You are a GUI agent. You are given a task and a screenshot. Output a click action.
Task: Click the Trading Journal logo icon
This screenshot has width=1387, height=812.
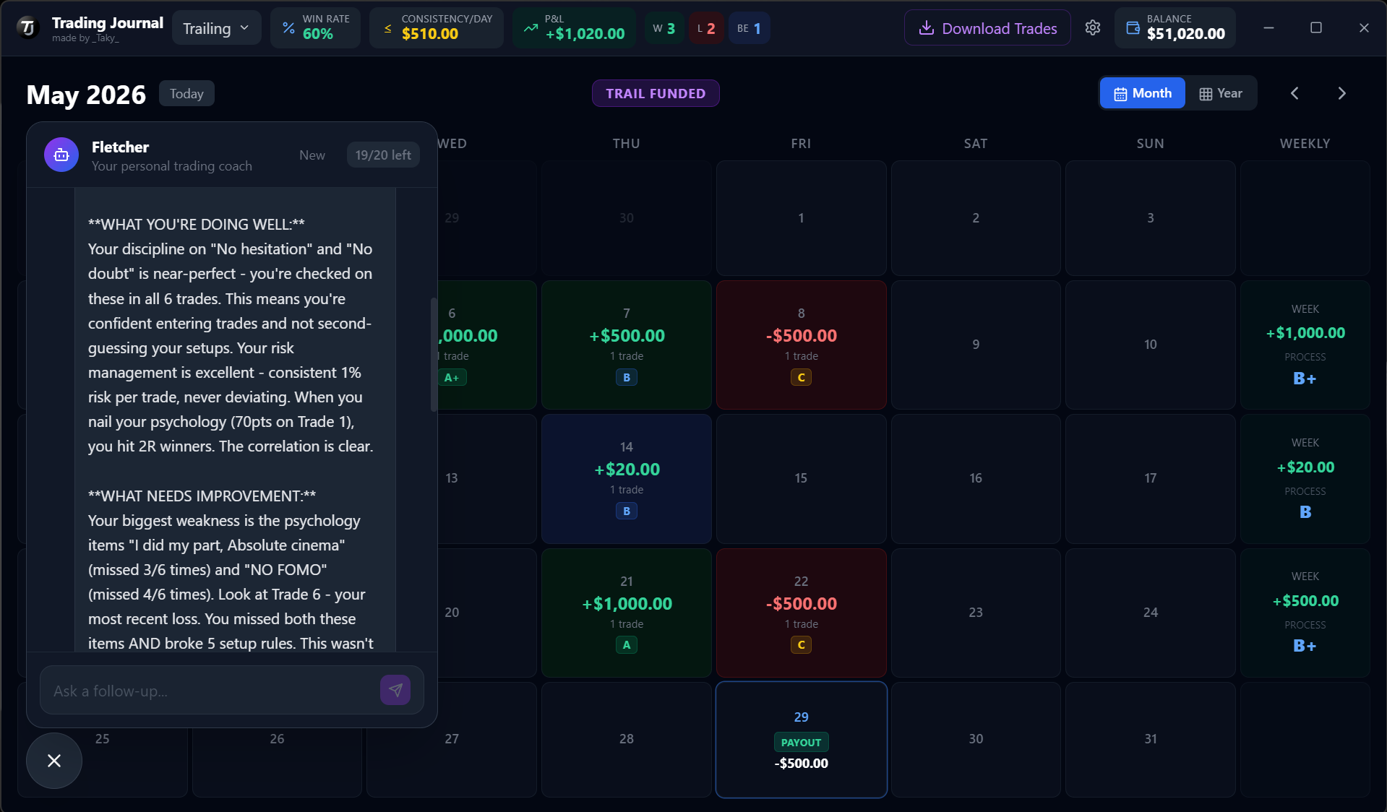pos(27,28)
